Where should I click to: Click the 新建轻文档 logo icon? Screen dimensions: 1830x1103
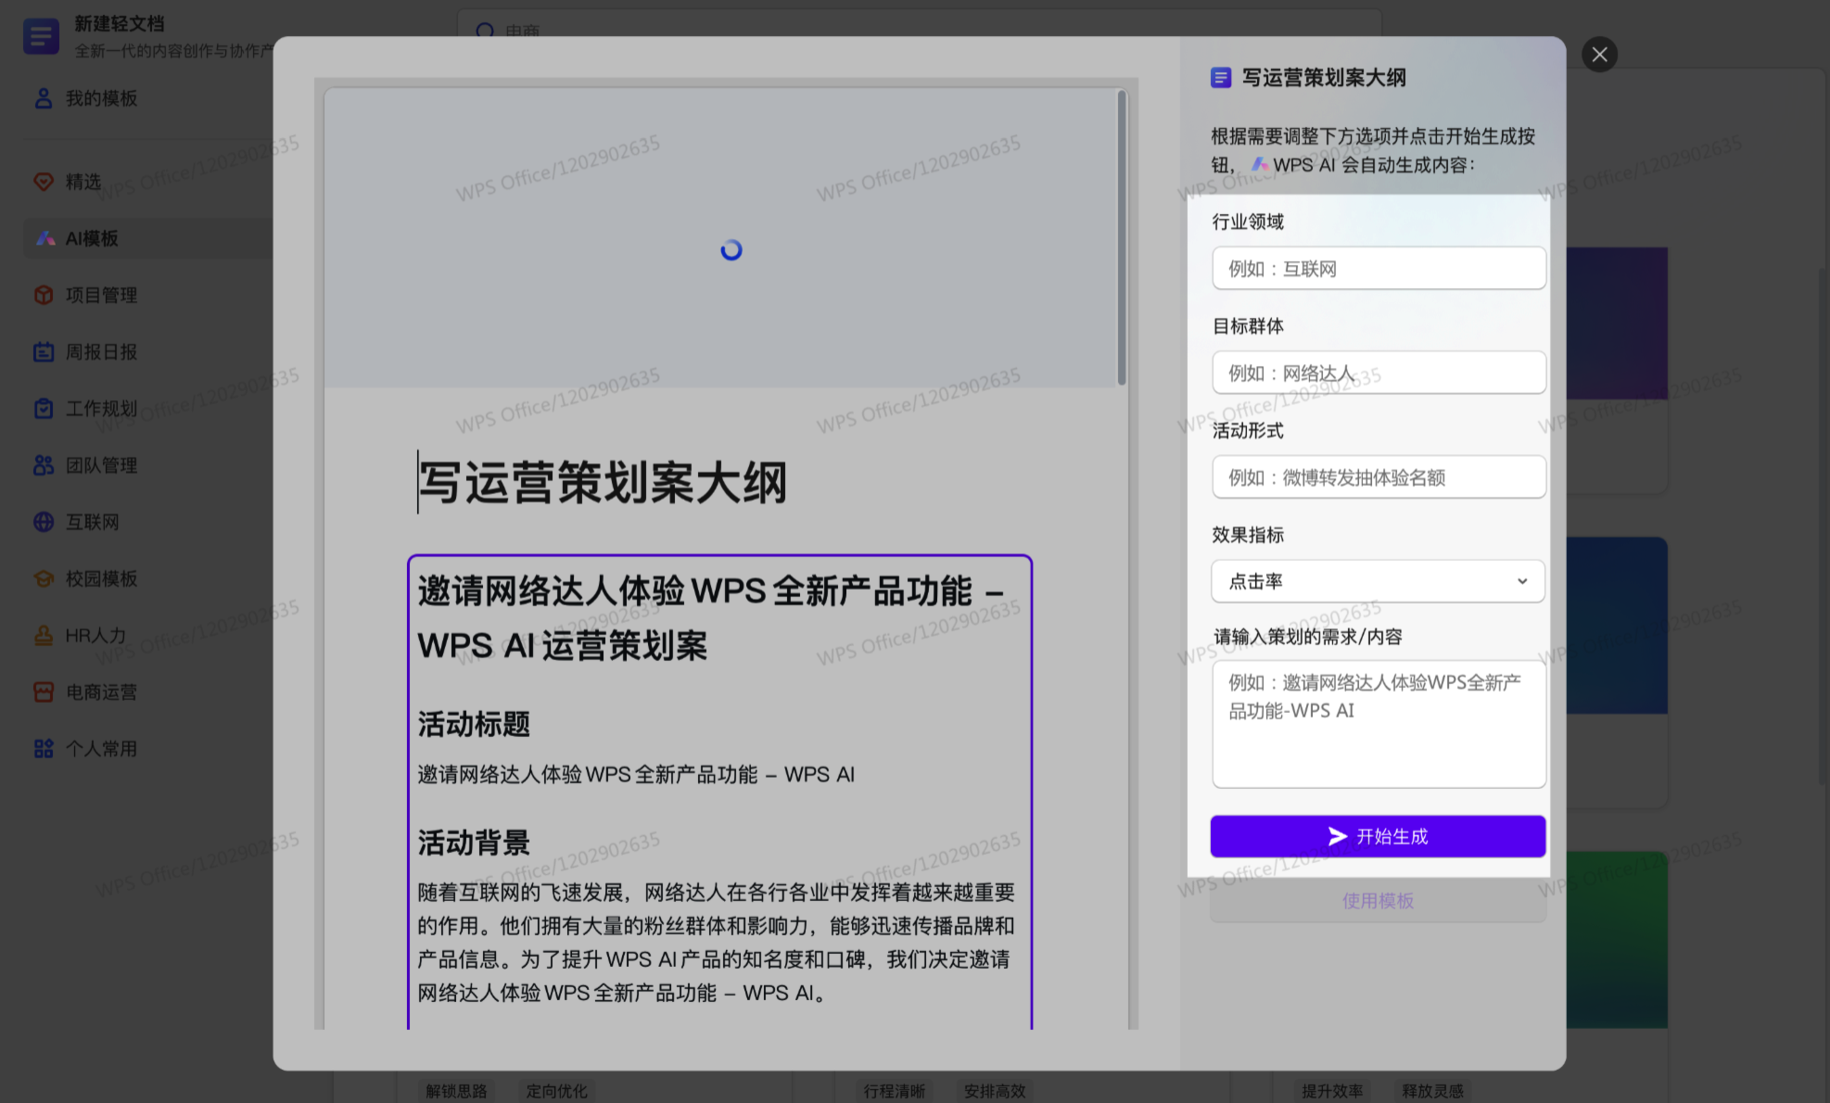(41, 36)
